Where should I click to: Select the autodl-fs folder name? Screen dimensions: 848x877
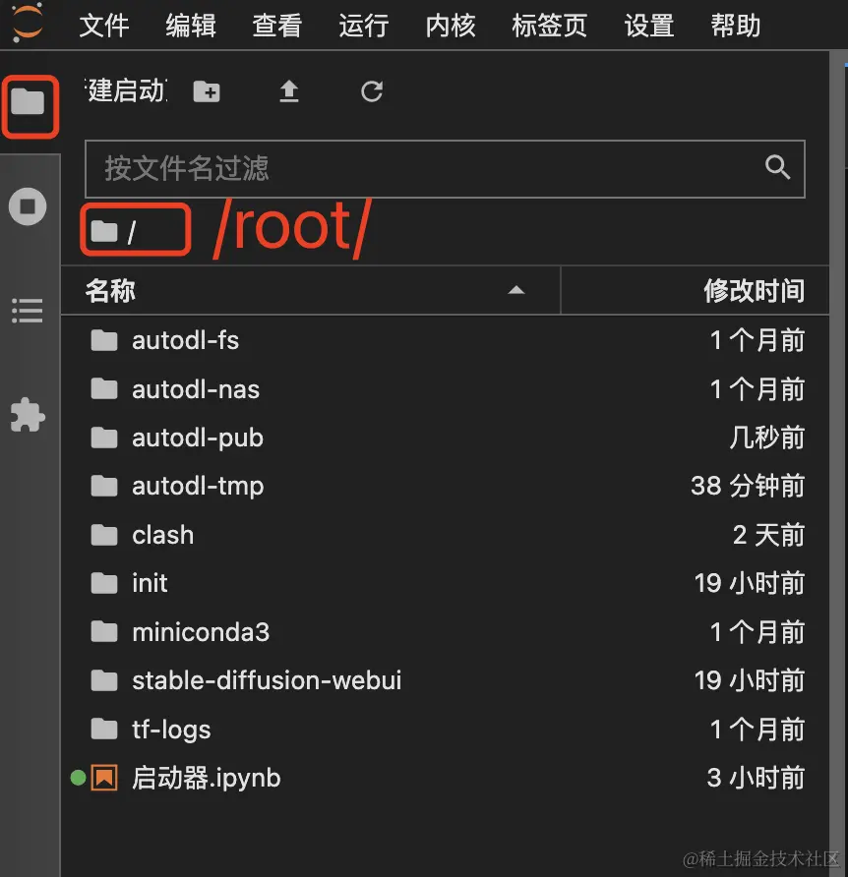[x=185, y=340]
